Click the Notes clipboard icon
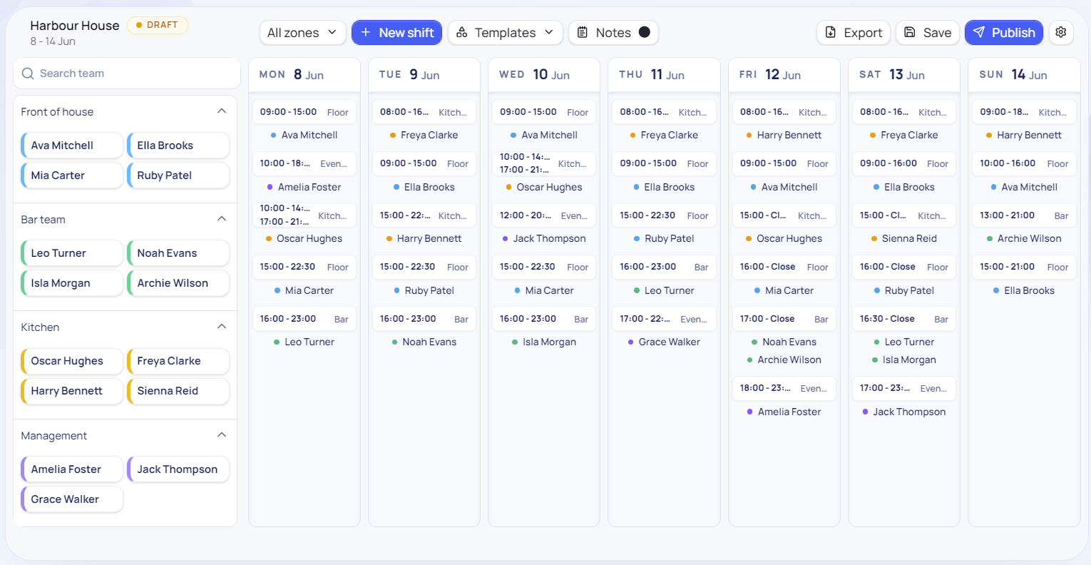The height and width of the screenshot is (565, 1091). (x=583, y=32)
